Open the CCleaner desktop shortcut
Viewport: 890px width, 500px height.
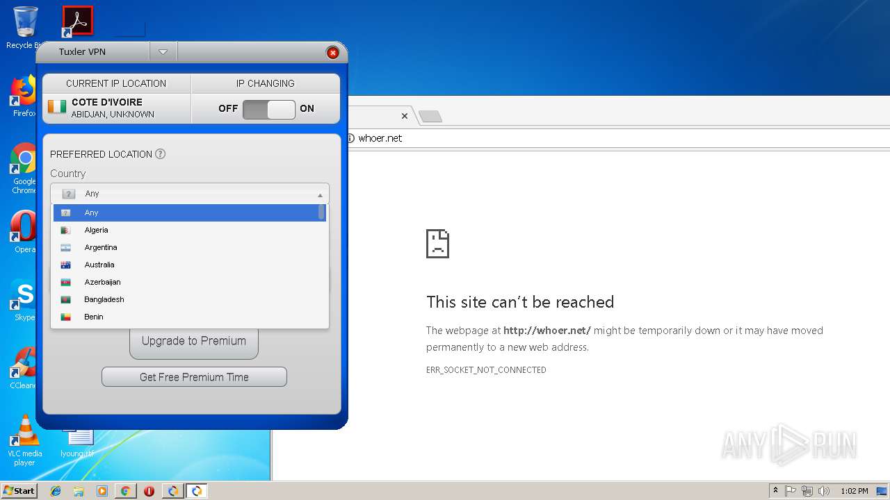tap(23, 368)
